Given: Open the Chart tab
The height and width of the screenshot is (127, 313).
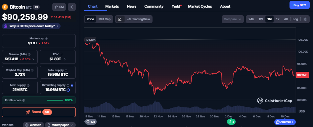Looking at the screenshot, I should pos(93,6).
